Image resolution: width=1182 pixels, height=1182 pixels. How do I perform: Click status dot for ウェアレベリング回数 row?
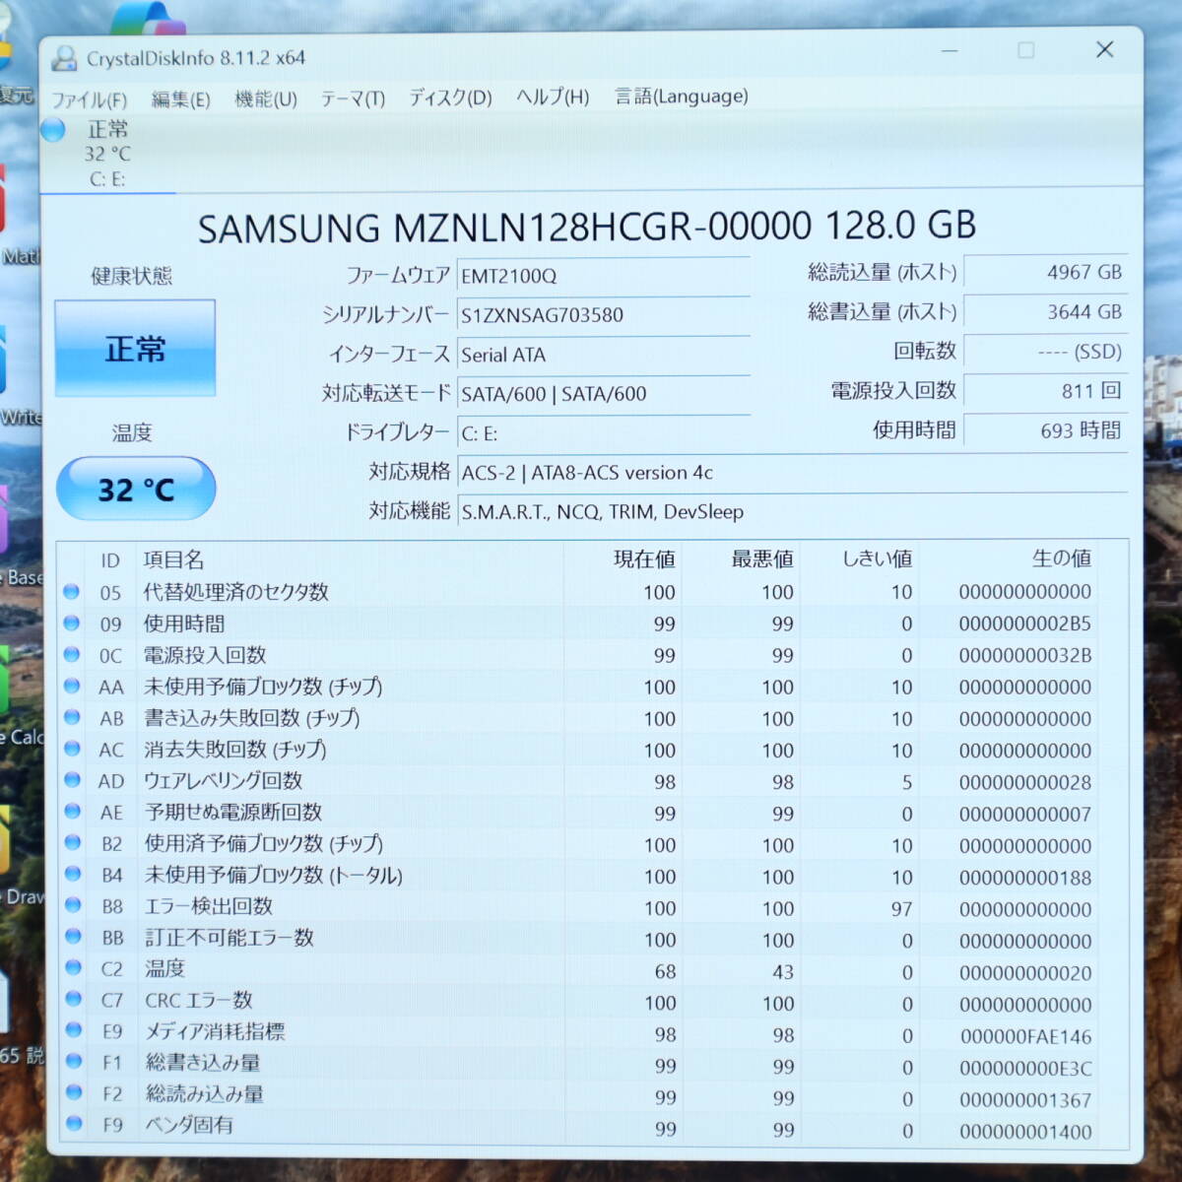pos(71,780)
